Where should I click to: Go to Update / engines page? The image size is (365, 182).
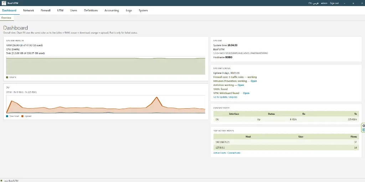[x=225, y=97]
